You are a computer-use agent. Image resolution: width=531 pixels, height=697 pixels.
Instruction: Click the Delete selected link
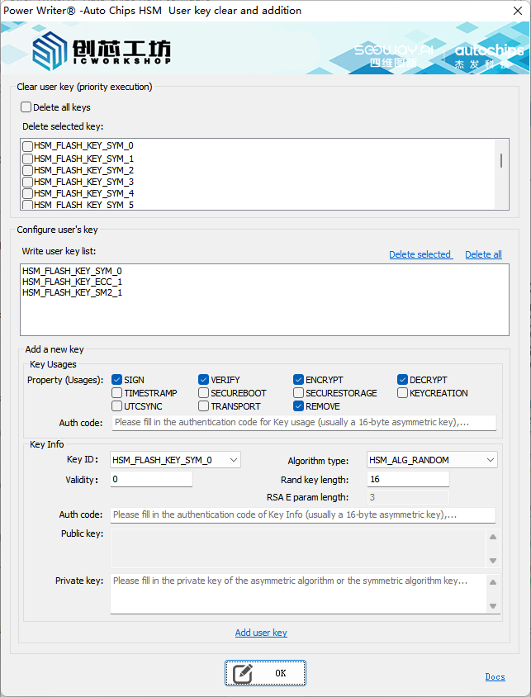(x=420, y=254)
